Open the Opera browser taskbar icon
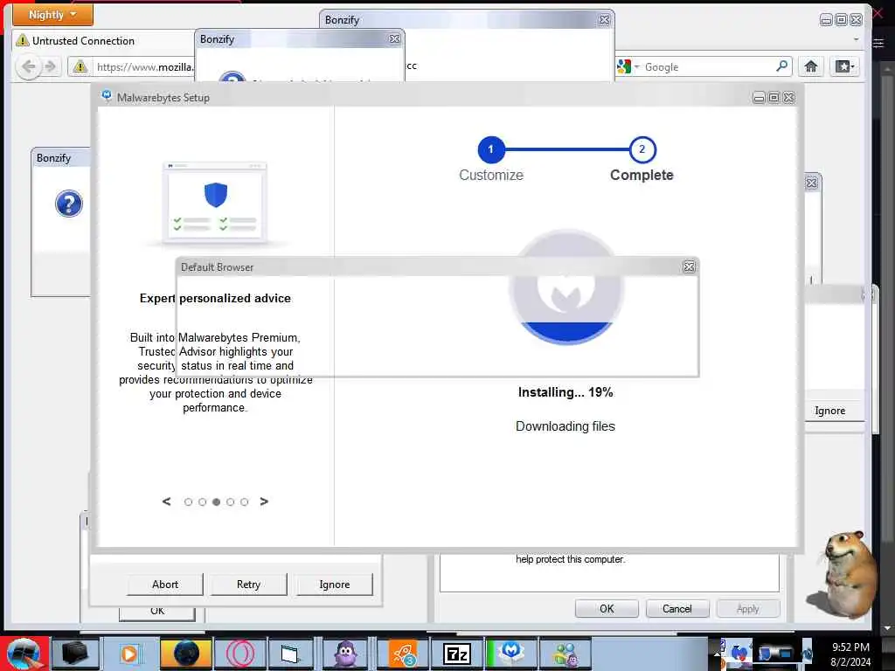The height and width of the screenshot is (671, 895). (239, 654)
